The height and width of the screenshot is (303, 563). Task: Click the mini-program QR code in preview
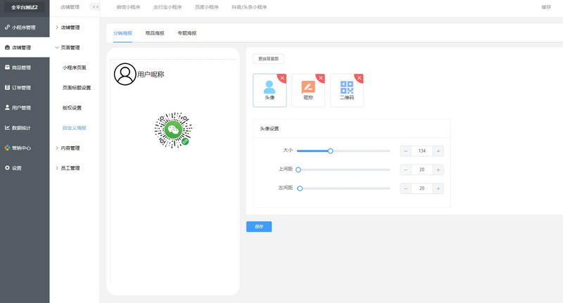point(173,130)
